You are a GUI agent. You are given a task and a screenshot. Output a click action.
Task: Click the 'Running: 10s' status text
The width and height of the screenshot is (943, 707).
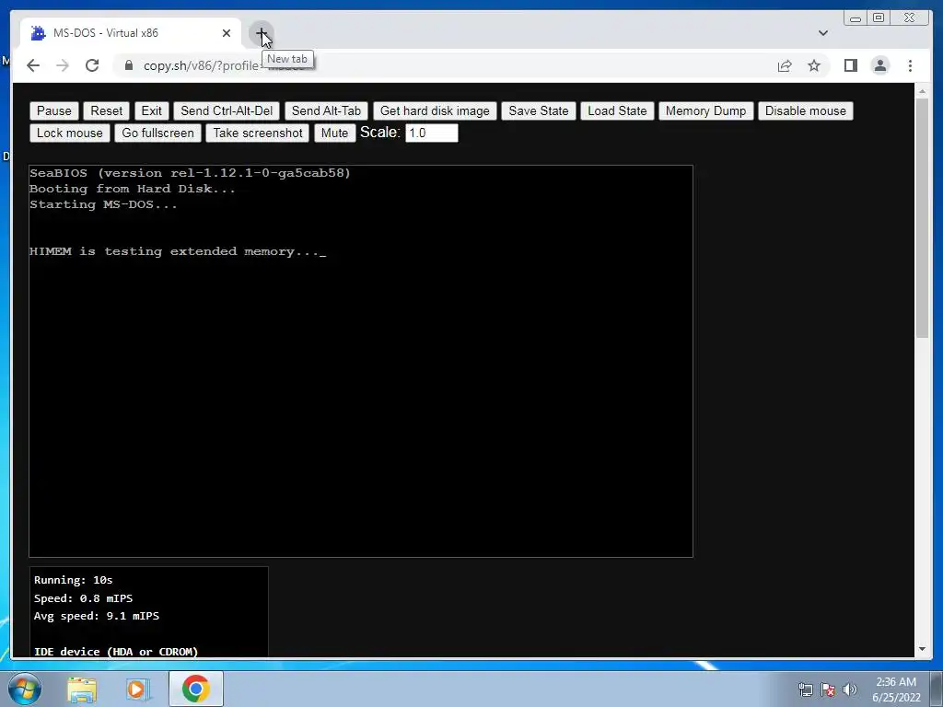[74, 580]
